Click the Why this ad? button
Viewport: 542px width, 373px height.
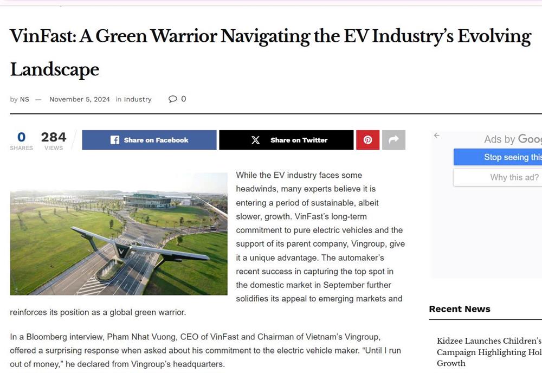tap(514, 177)
